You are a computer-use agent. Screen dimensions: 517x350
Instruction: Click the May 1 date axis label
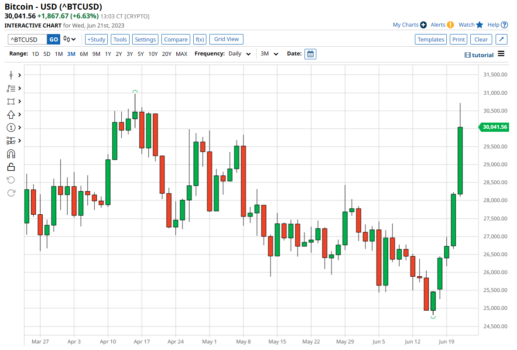[209, 341]
